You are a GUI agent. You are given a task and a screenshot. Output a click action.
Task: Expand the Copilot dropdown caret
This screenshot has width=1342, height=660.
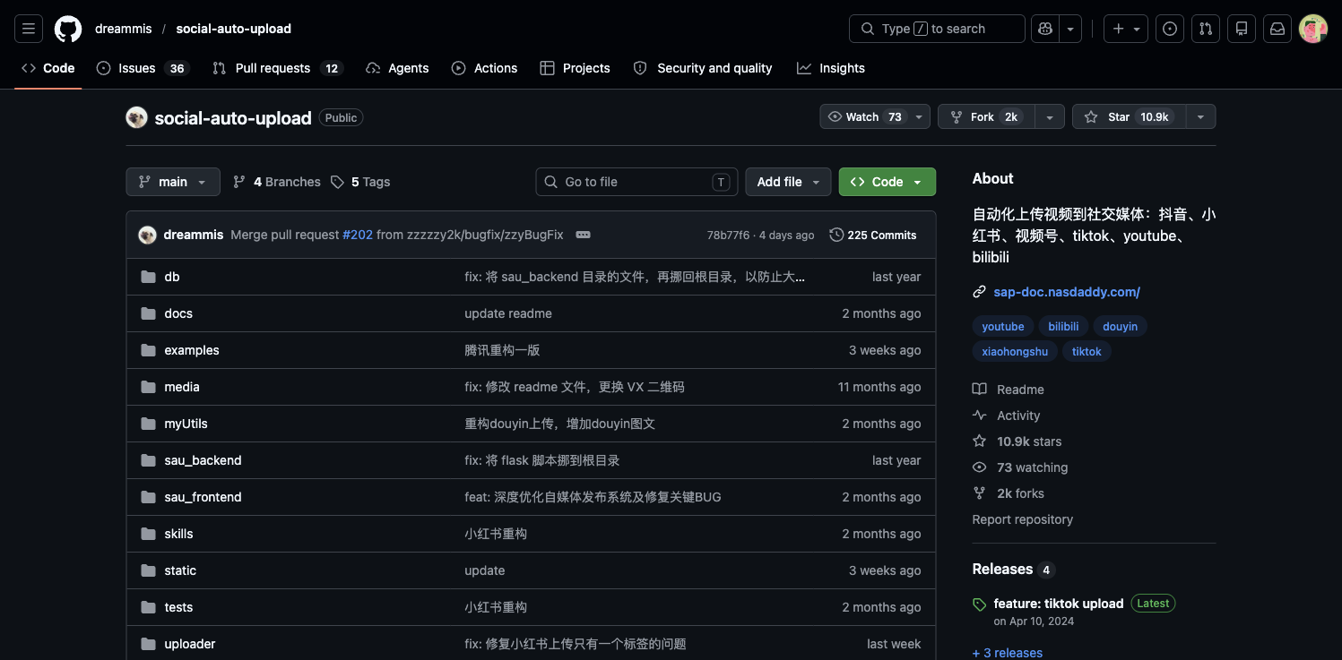pos(1070,29)
